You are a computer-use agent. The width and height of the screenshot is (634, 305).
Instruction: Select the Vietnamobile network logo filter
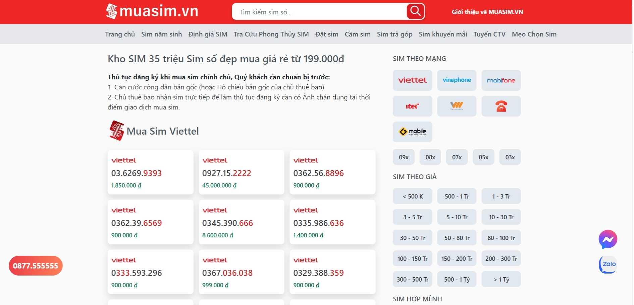pos(457,106)
